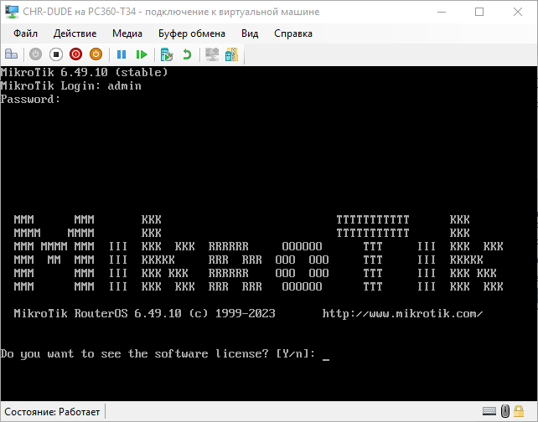This screenshot has height=422, width=538.
Task: Click the software license prompt line
Action: (x=165, y=354)
